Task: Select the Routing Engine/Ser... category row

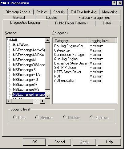Action: coord(79,46)
